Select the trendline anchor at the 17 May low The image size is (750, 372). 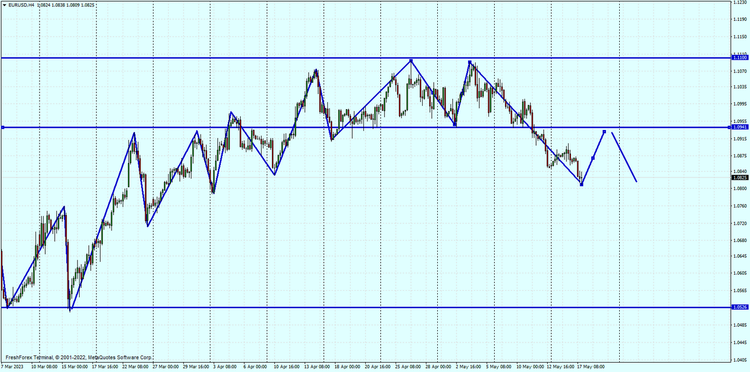[x=581, y=185]
